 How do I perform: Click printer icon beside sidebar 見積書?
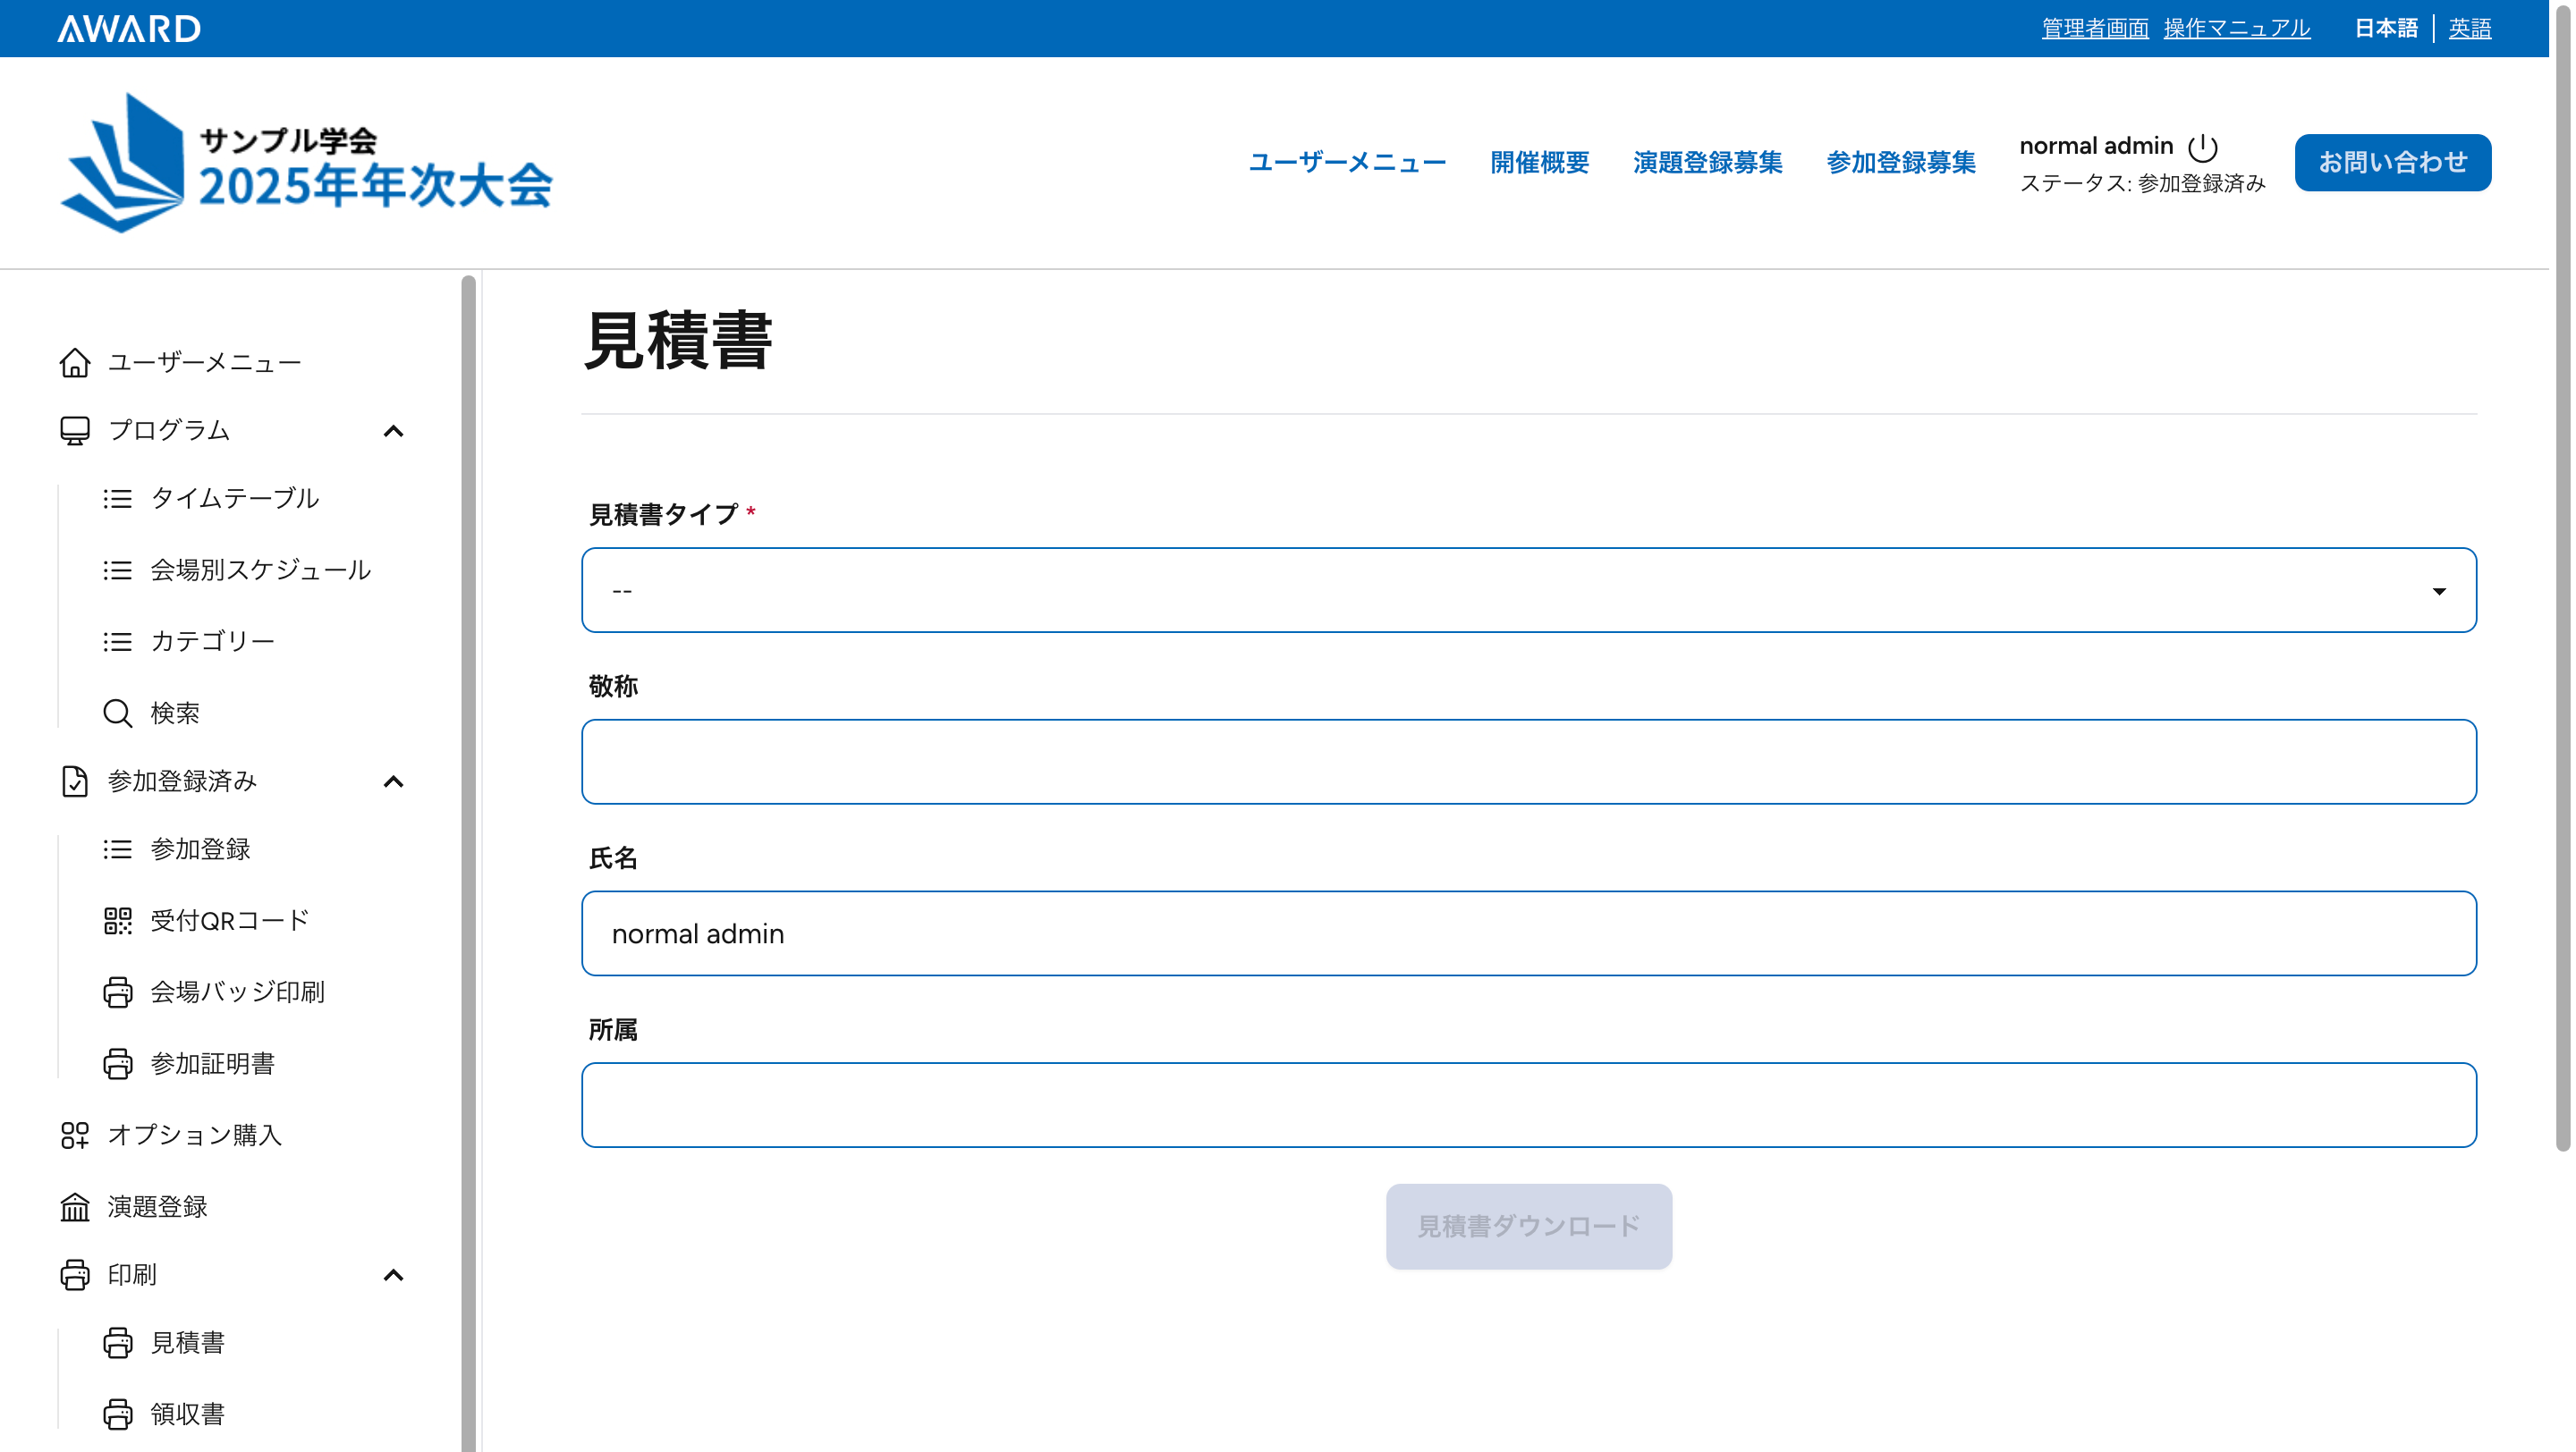point(118,1343)
